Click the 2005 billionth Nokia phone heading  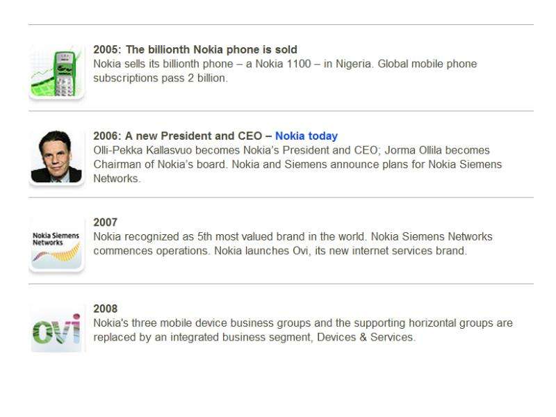[x=195, y=49]
